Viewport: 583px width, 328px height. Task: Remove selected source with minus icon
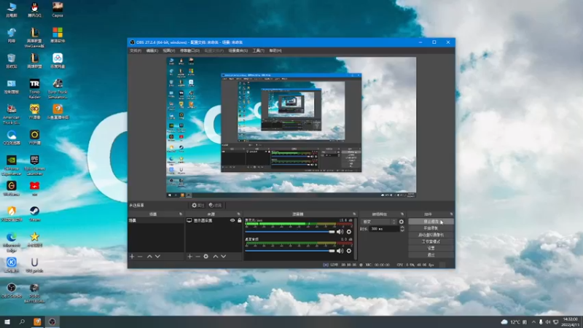coord(197,257)
